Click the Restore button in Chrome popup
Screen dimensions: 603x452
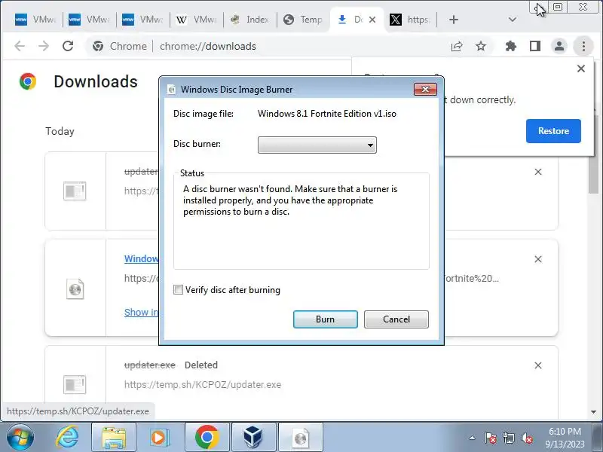click(x=553, y=131)
